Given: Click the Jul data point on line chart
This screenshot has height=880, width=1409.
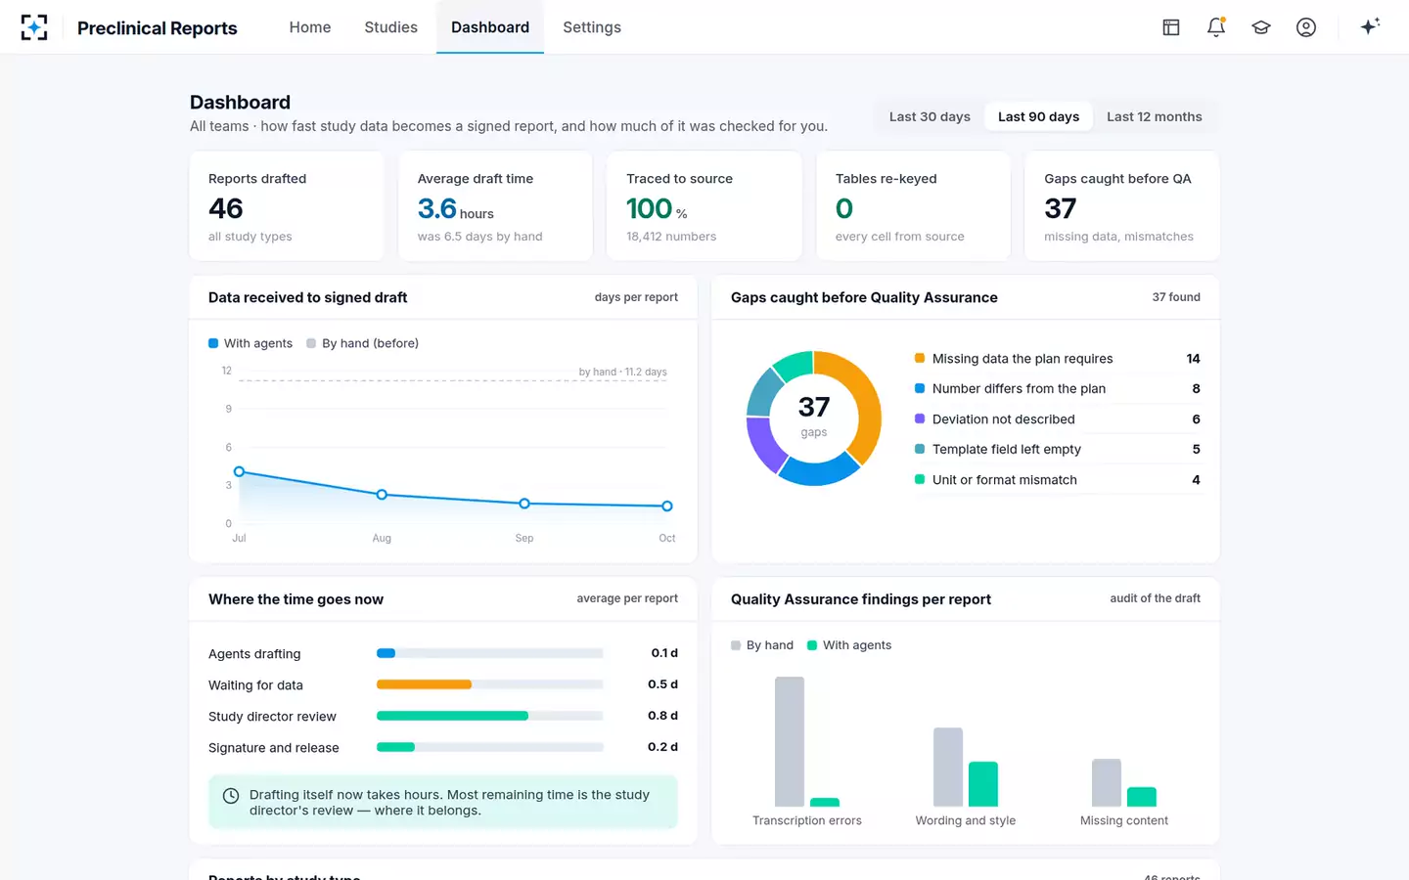Looking at the screenshot, I should click(x=239, y=471).
